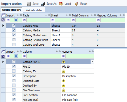Uncheck the Import box for Catalog Media Links
The height and width of the screenshot is (102, 127).
(14, 35)
